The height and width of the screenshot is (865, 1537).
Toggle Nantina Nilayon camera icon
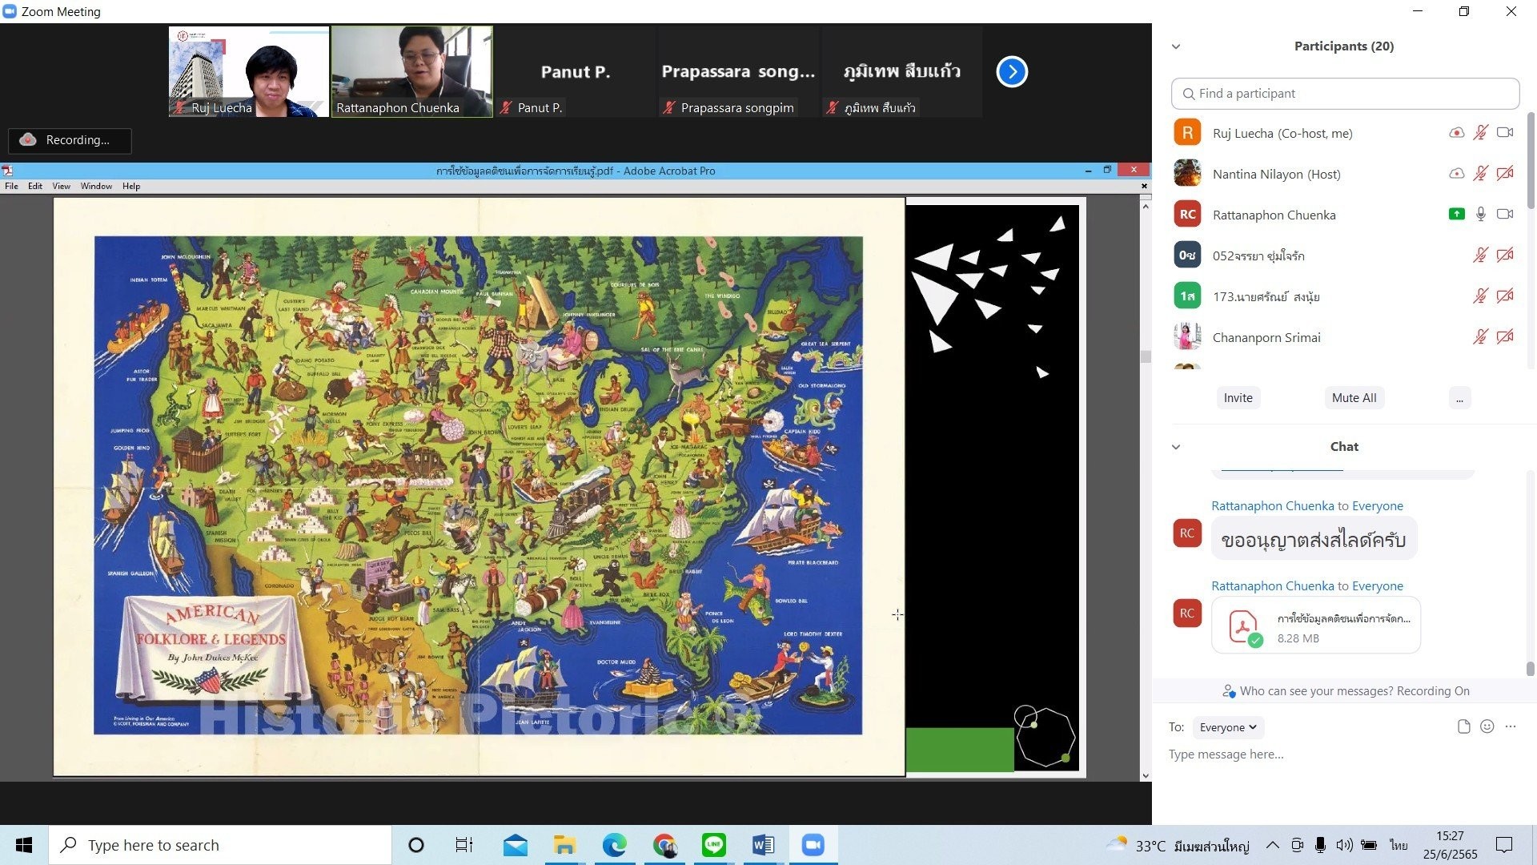point(1505,174)
